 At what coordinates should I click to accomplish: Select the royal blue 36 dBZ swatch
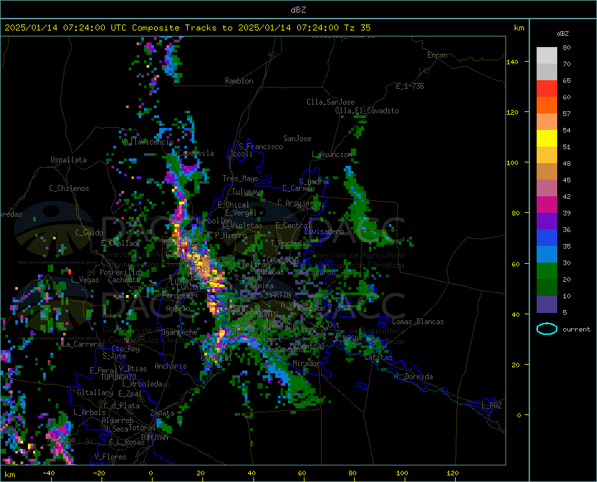coord(547,238)
